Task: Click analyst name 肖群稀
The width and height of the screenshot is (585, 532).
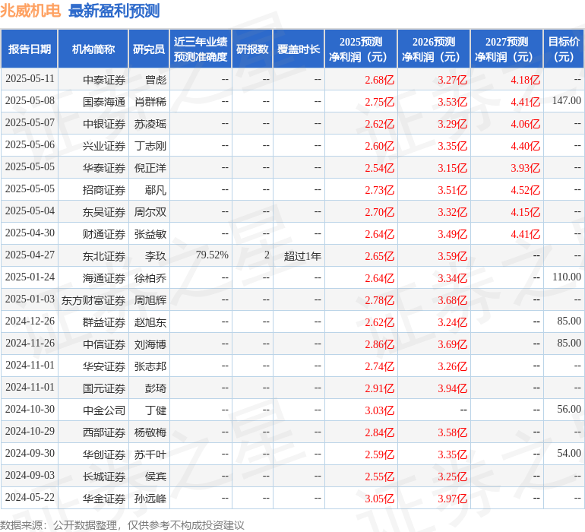Action: 150,101
